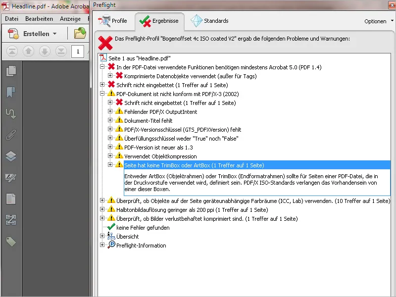
Task: Select 'Verwendet Objektkompression' row
Action: point(160,156)
